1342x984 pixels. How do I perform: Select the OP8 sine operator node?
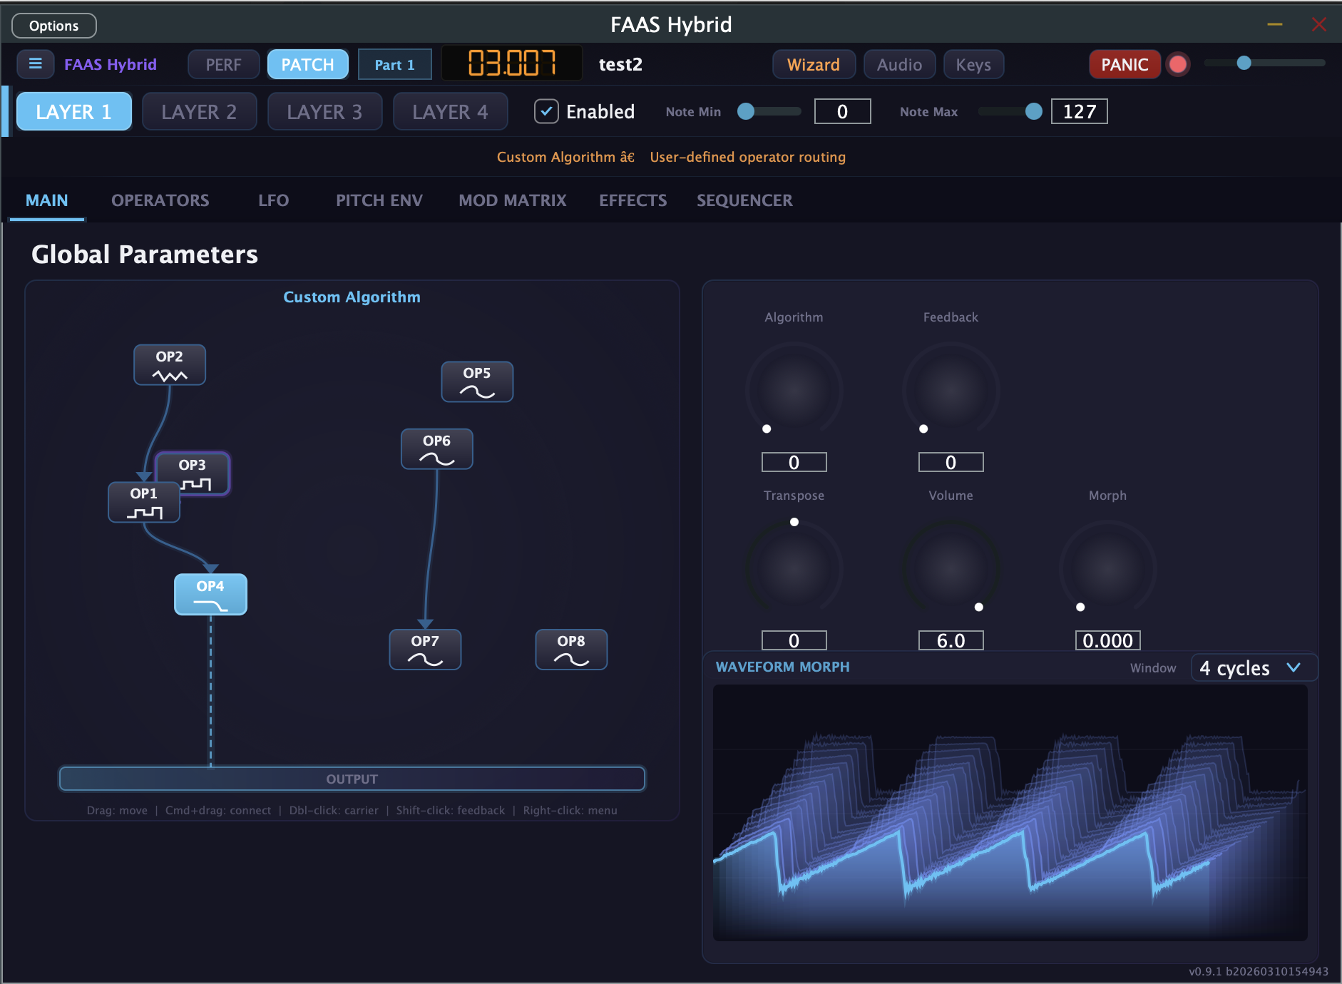[x=570, y=649]
